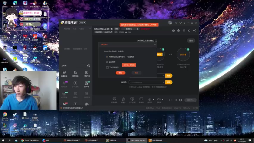Select third scene tab in left panel

point(82,29)
